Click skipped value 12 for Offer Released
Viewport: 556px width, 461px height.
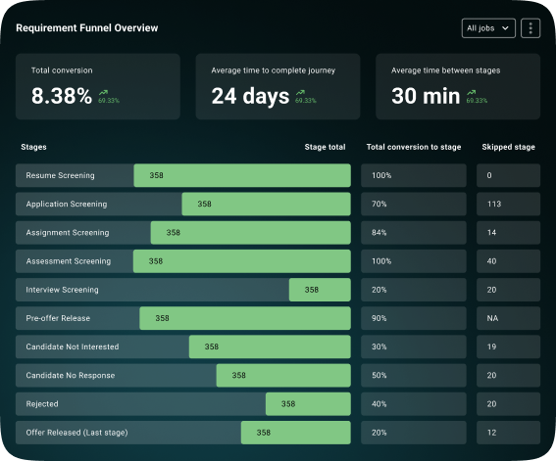click(x=491, y=433)
